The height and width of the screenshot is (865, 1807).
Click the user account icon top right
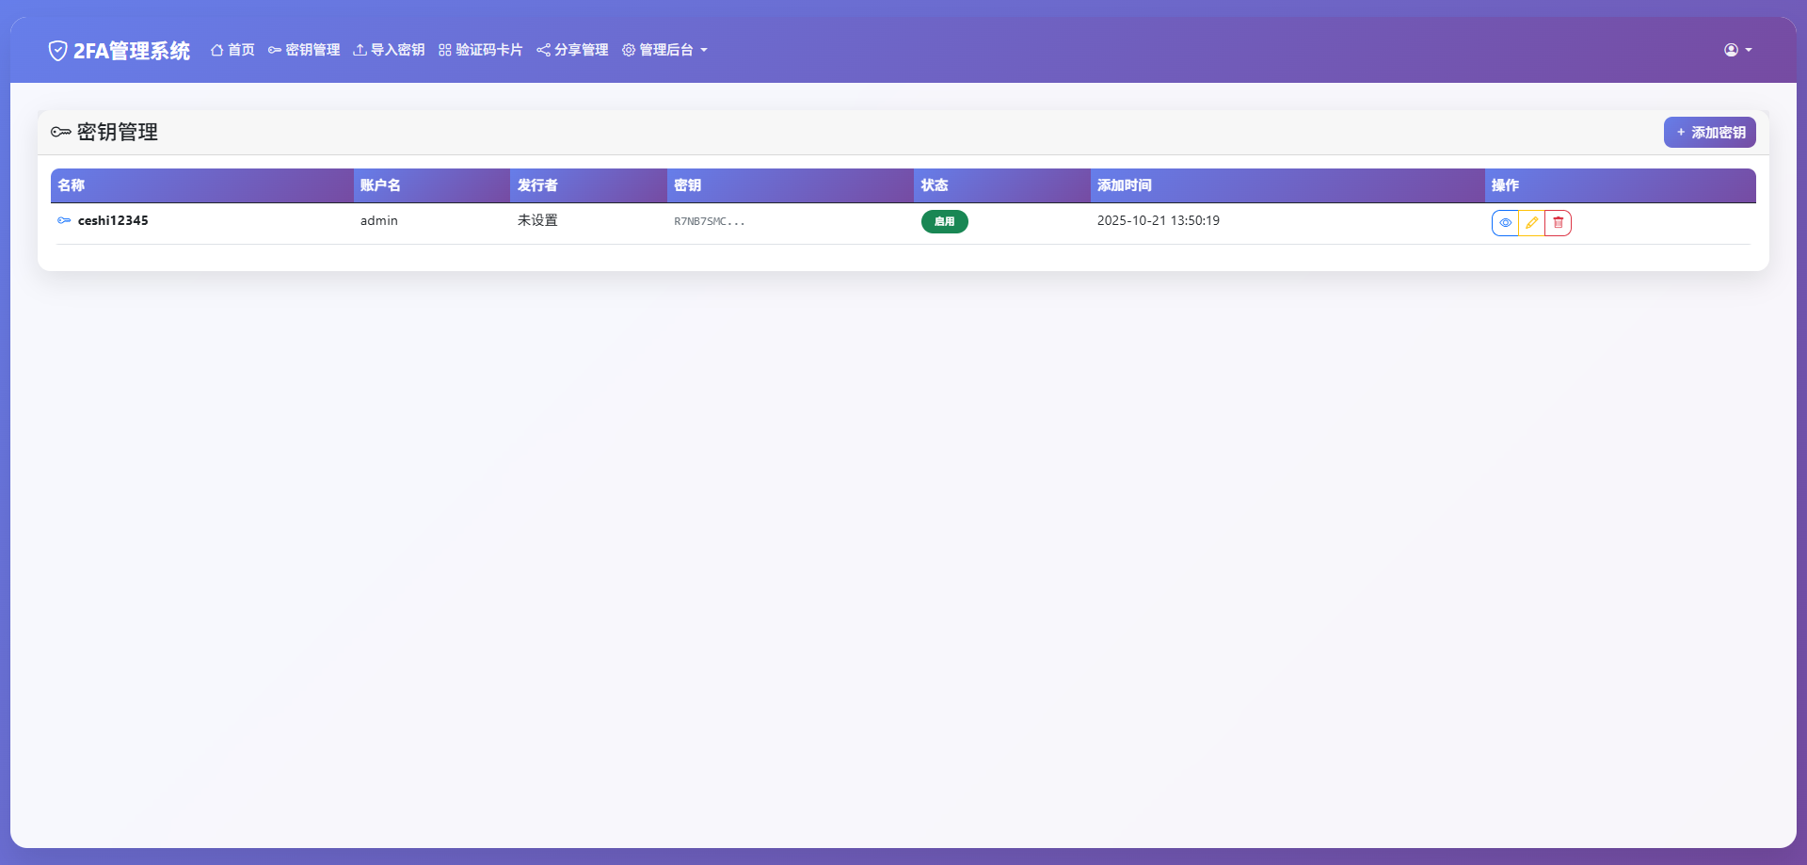1730,50
